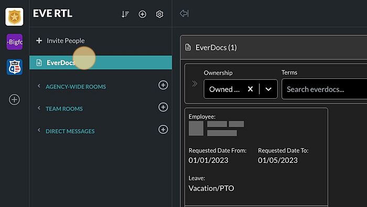Open the Ownership dropdown arrow
The height and width of the screenshot is (207, 367).
268,89
